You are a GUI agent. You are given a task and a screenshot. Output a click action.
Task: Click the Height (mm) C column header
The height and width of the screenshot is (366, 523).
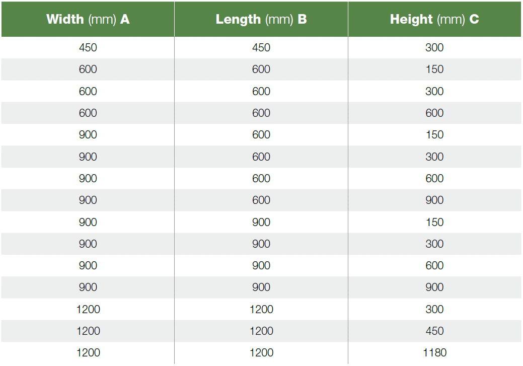[x=434, y=20]
